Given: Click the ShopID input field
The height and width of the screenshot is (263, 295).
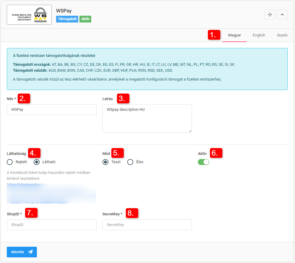Looking at the screenshot, I should click(52, 225).
